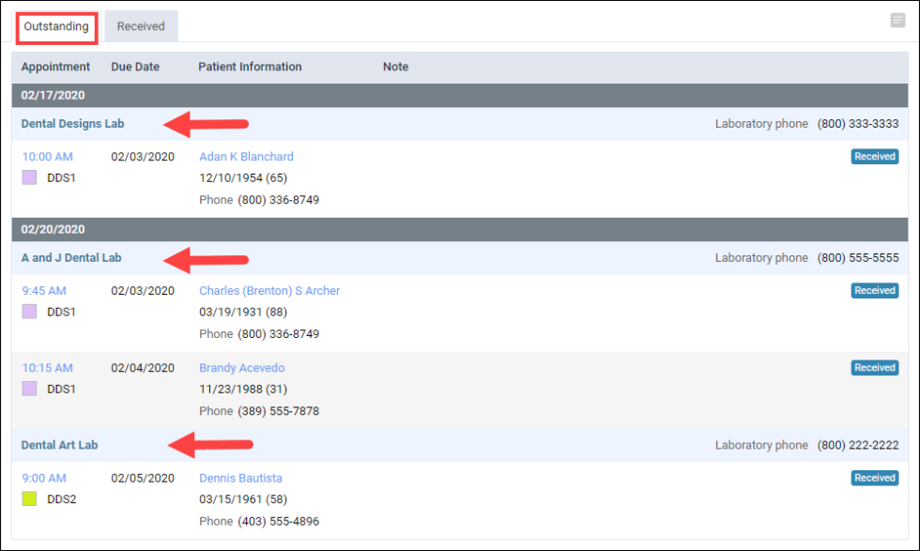Mark Brandy Acevedo's case as Received
The image size is (920, 551).
(x=874, y=368)
